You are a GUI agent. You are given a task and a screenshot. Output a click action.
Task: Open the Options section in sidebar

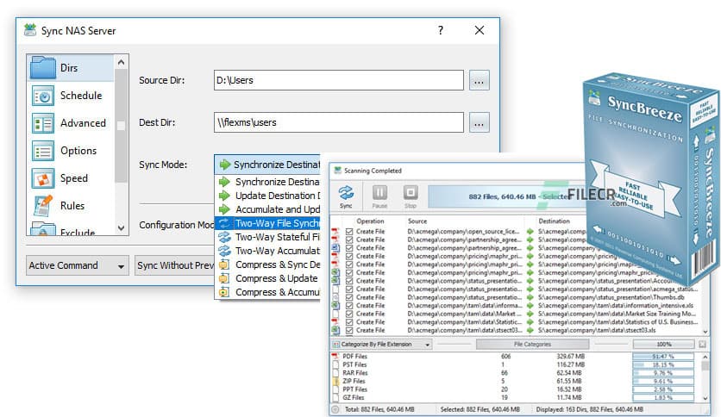[x=70, y=151]
